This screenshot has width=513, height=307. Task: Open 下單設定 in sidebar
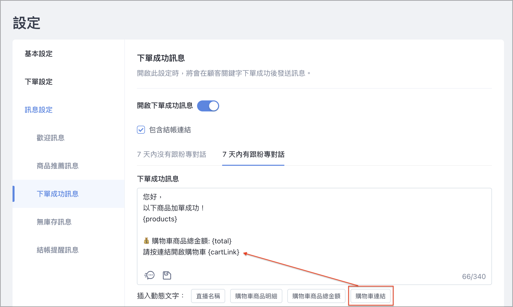[39, 82]
